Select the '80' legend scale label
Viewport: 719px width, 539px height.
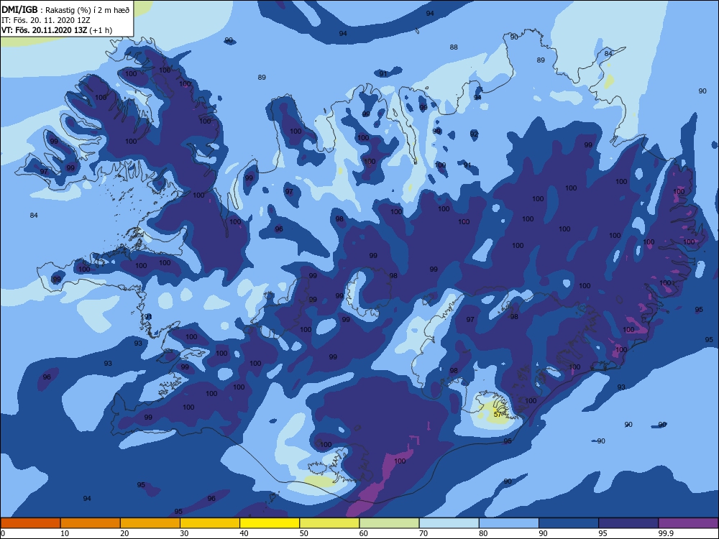pos(483,533)
